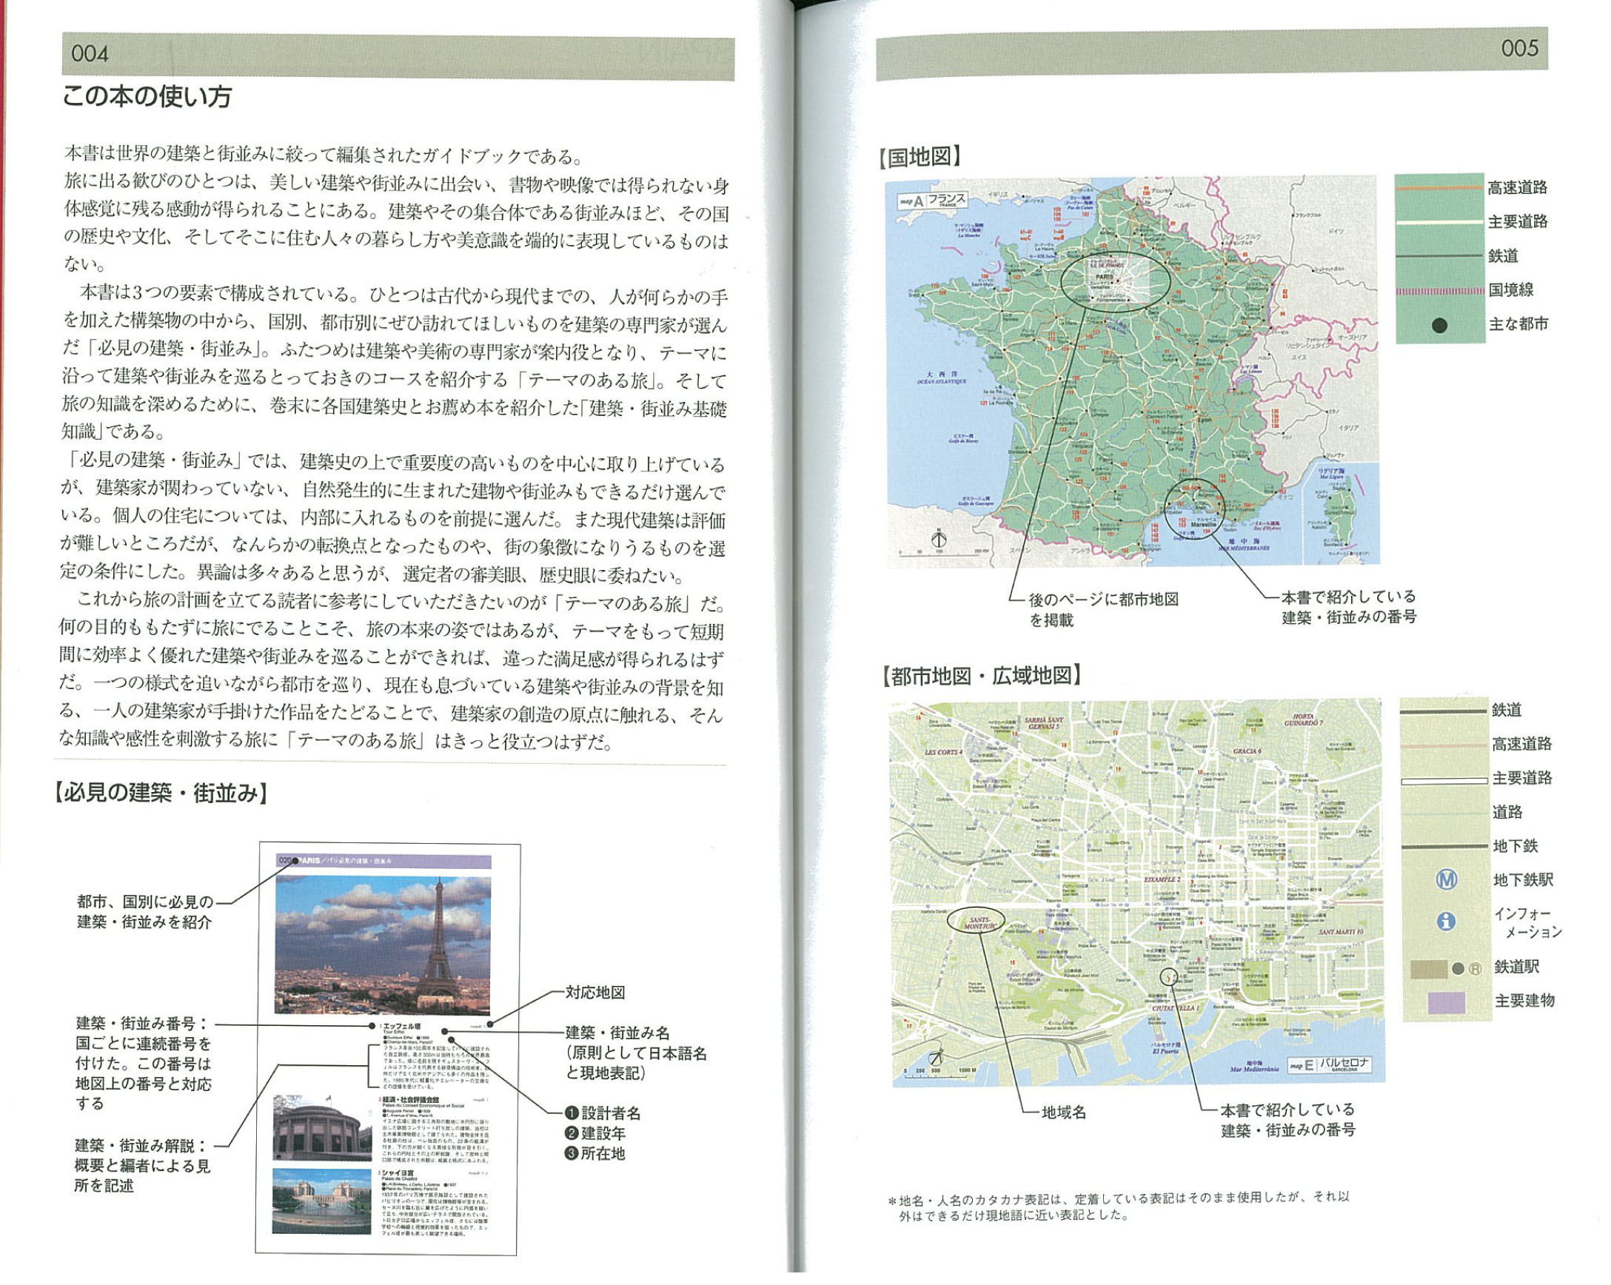Click 道路 label in city map legend
Image resolution: width=1611 pixels, height=1285 pixels.
(x=1507, y=812)
